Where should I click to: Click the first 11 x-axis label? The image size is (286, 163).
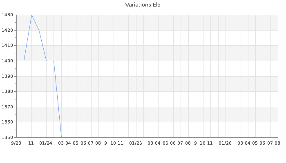[x=31, y=143]
